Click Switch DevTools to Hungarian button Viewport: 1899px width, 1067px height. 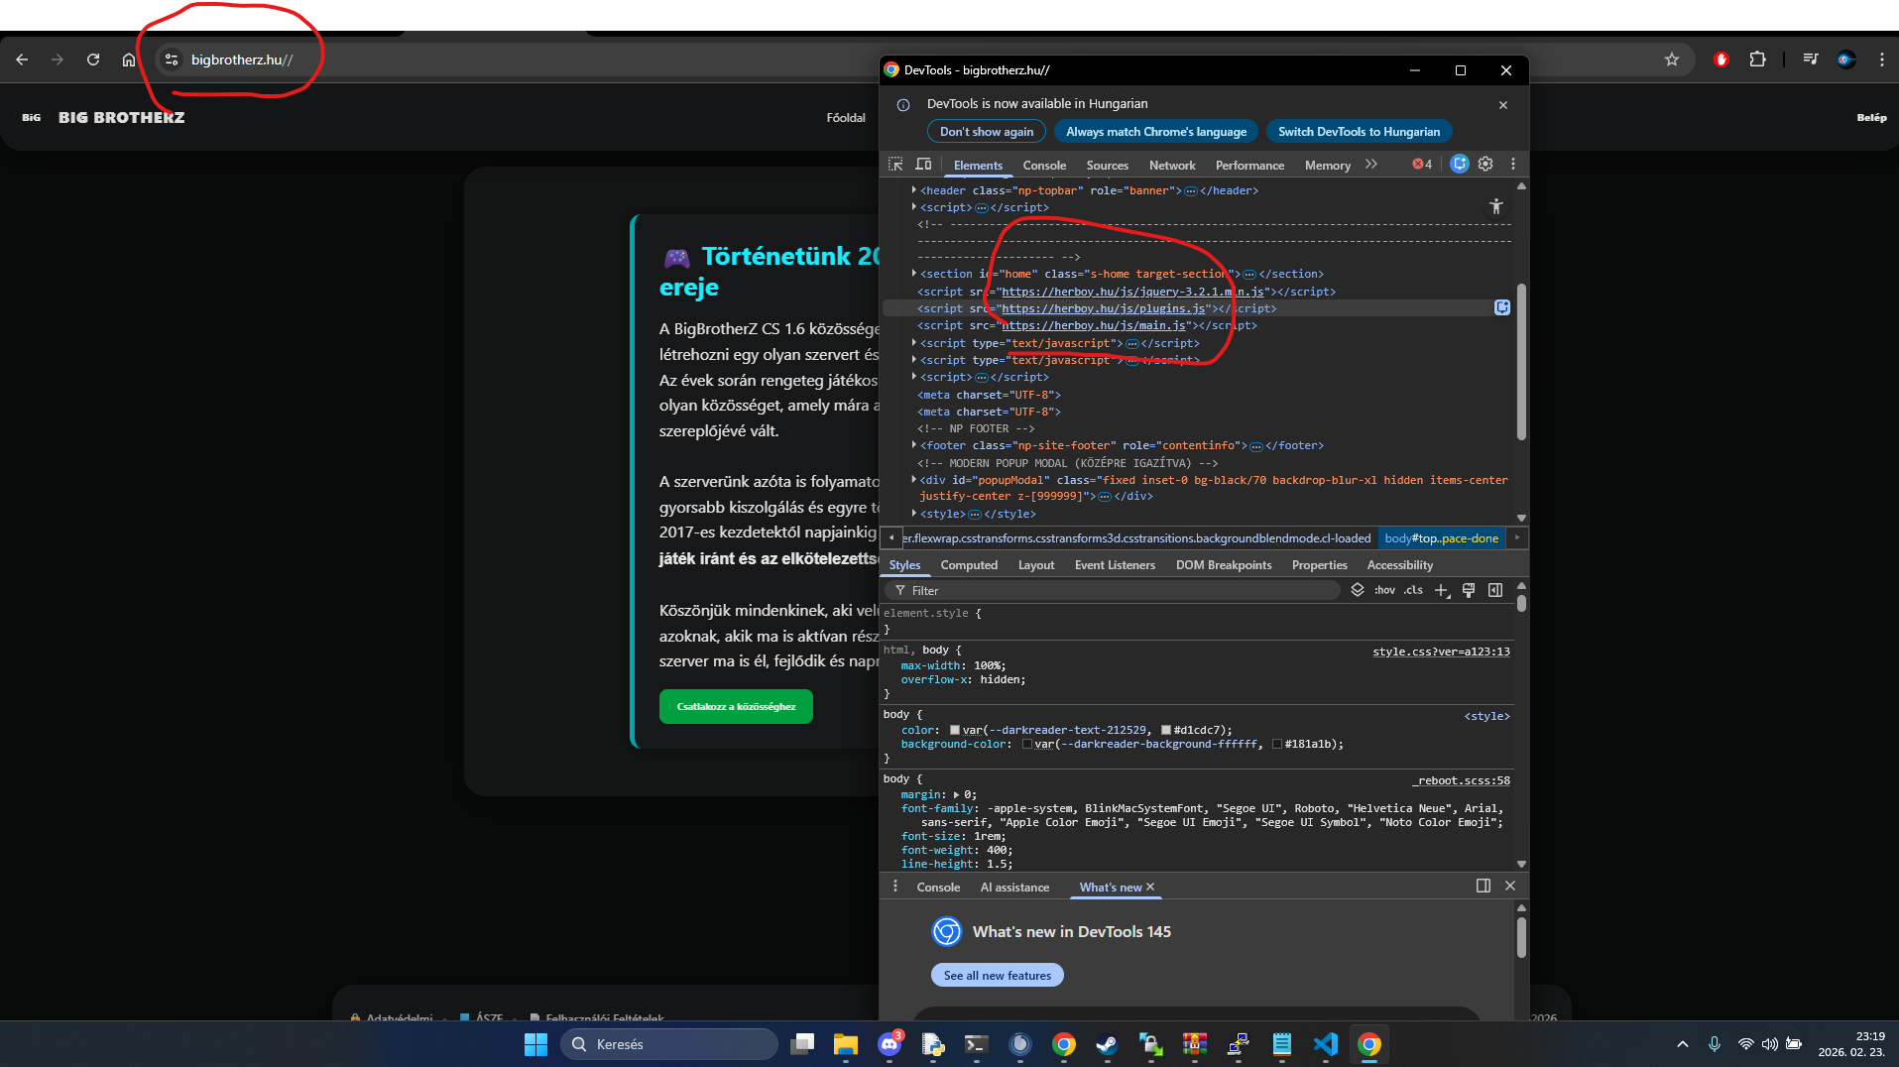tap(1358, 132)
